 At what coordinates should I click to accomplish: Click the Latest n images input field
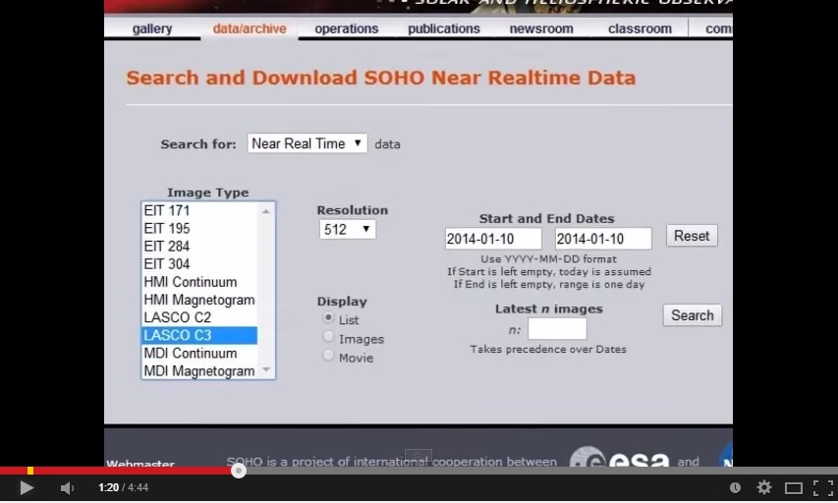(x=557, y=329)
